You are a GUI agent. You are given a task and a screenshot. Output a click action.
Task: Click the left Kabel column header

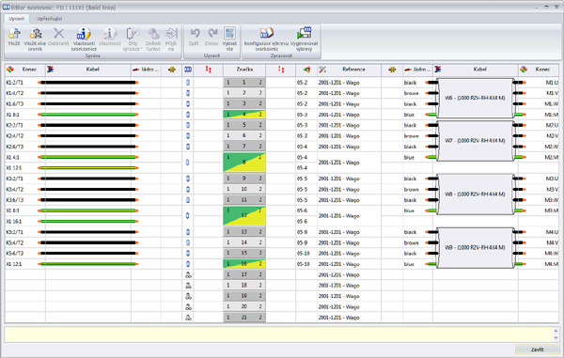(88, 70)
